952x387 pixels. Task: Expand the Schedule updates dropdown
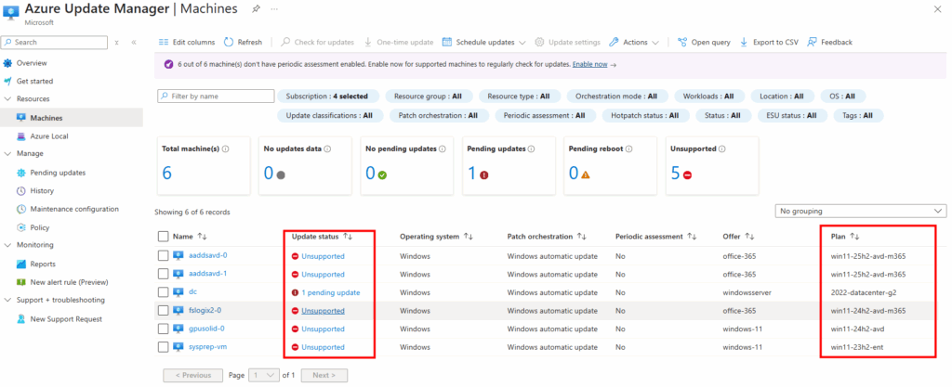[522, 42]
